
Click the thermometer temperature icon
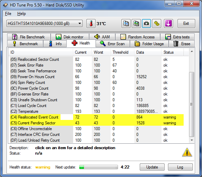[x=91, y=23]
